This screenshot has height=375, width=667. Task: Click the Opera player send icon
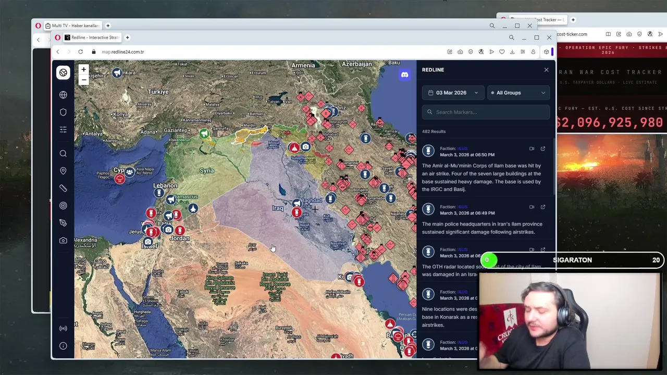tap(491, 52)
